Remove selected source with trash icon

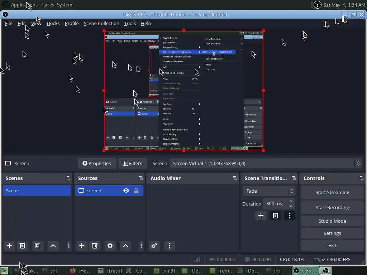95,246
